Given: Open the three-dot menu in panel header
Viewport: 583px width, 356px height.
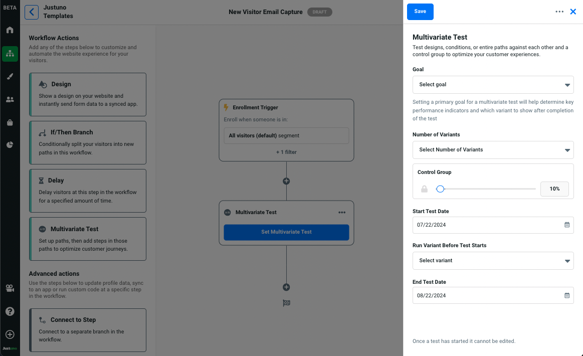Looking at the screenshot, I should click(x=559, y=12).
